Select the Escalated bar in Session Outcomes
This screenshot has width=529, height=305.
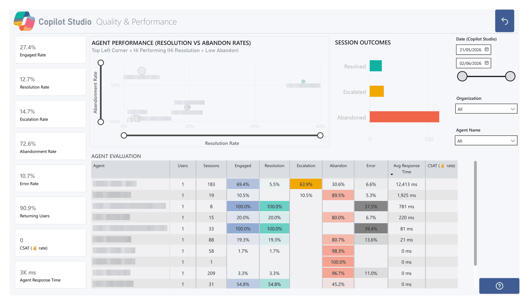pos(377,91)
